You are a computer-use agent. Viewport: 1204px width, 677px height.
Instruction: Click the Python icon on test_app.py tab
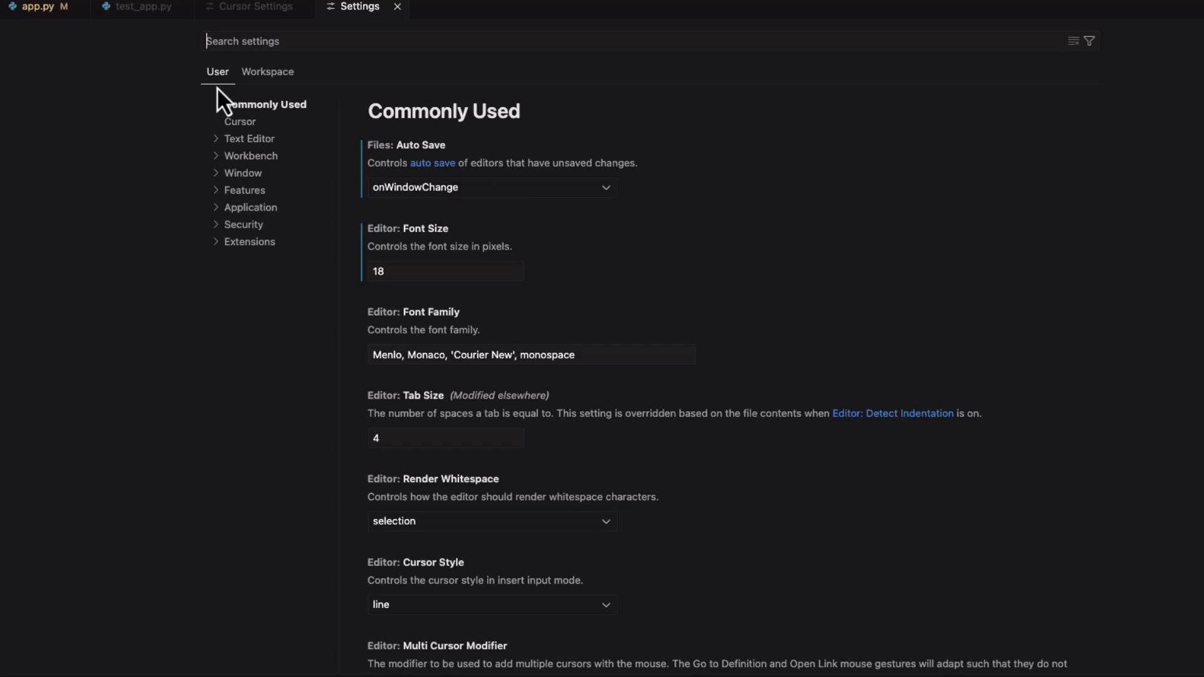pos(106,6)
